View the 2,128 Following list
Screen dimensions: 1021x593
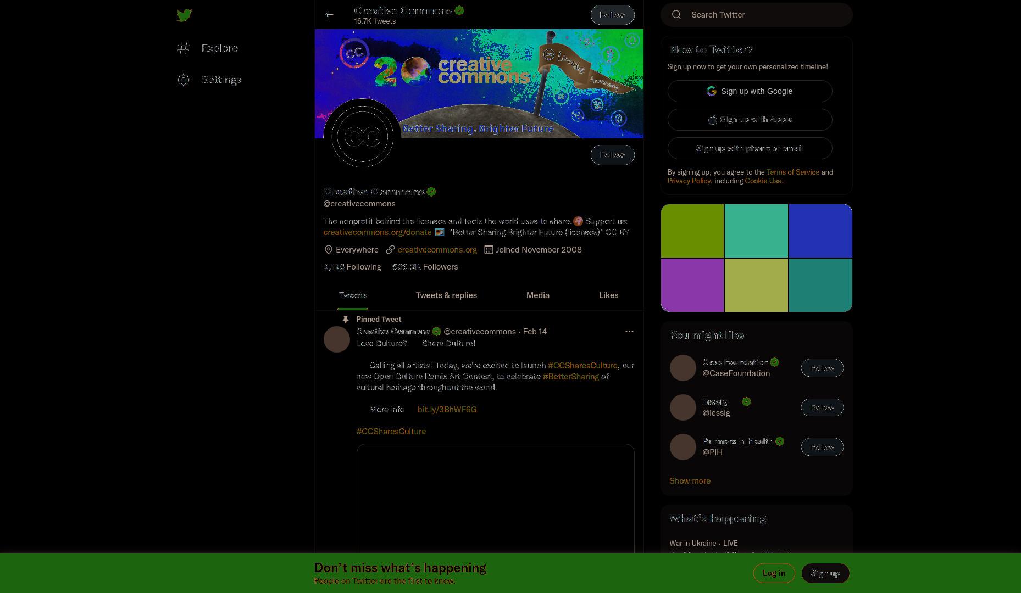coord(352,267)
